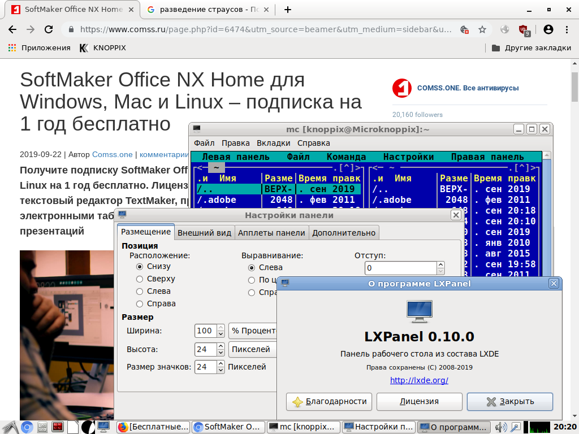The image size is (579, 434).
Task: Open Команда in Midnight Commander menu
Action: pyautogui.click(x=347, y=157)
